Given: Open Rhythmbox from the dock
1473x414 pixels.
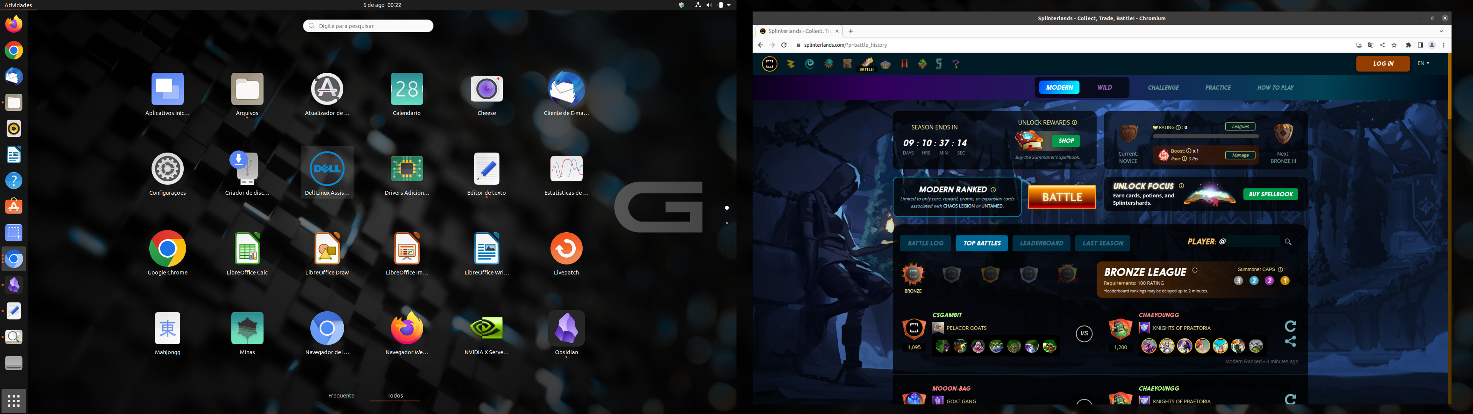Looking at the screenshot, I should point(14,129).
